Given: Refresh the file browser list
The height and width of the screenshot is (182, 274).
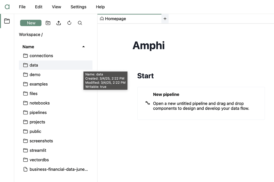Looking at the screenshot, I should 69,23.
